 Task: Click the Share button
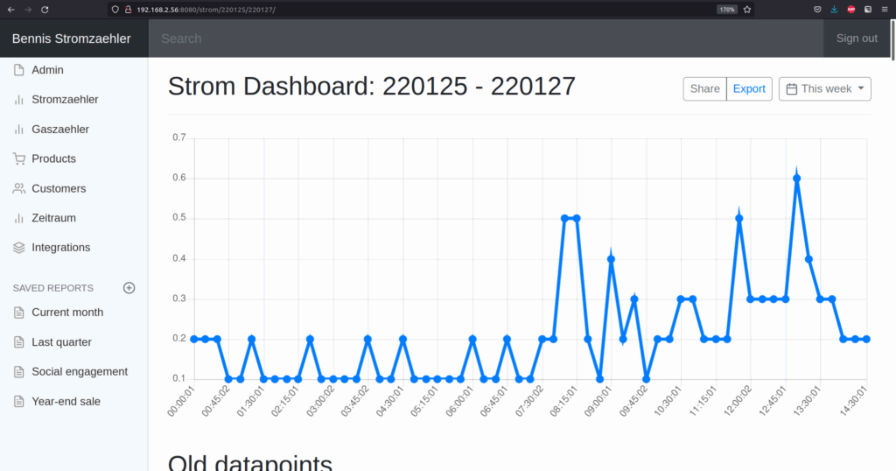pos(704,88)
